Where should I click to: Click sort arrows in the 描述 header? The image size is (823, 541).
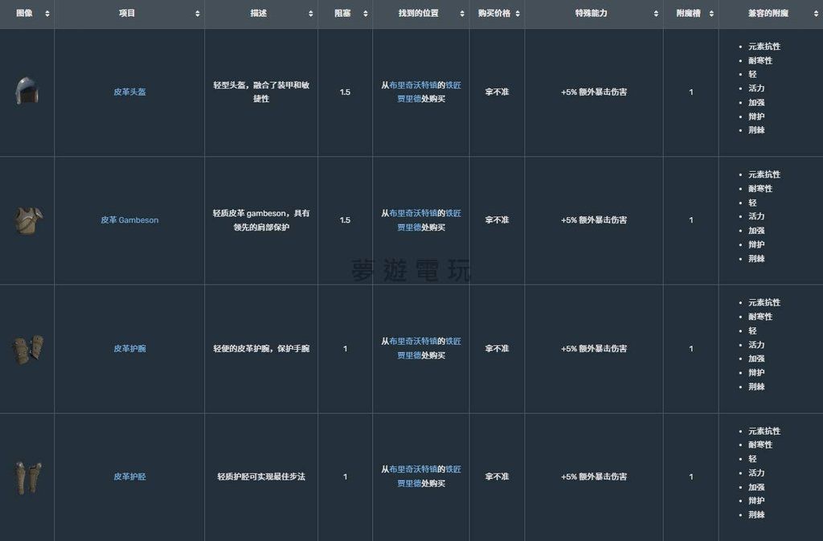tap(311, 14)
